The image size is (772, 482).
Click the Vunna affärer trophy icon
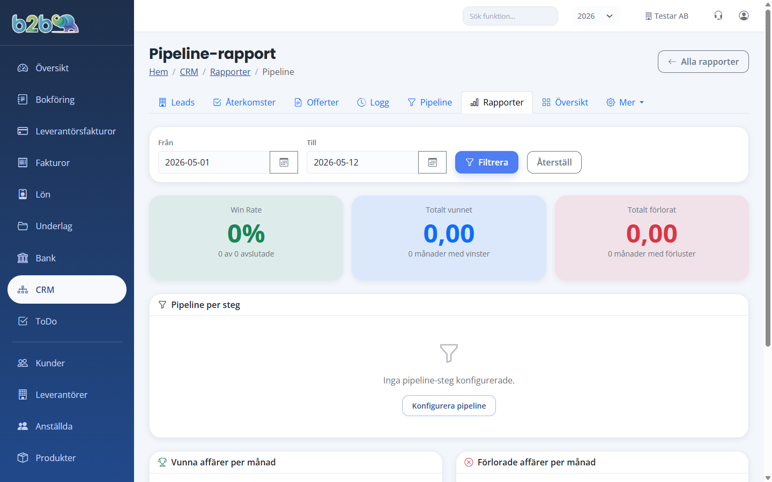point(162,462)
